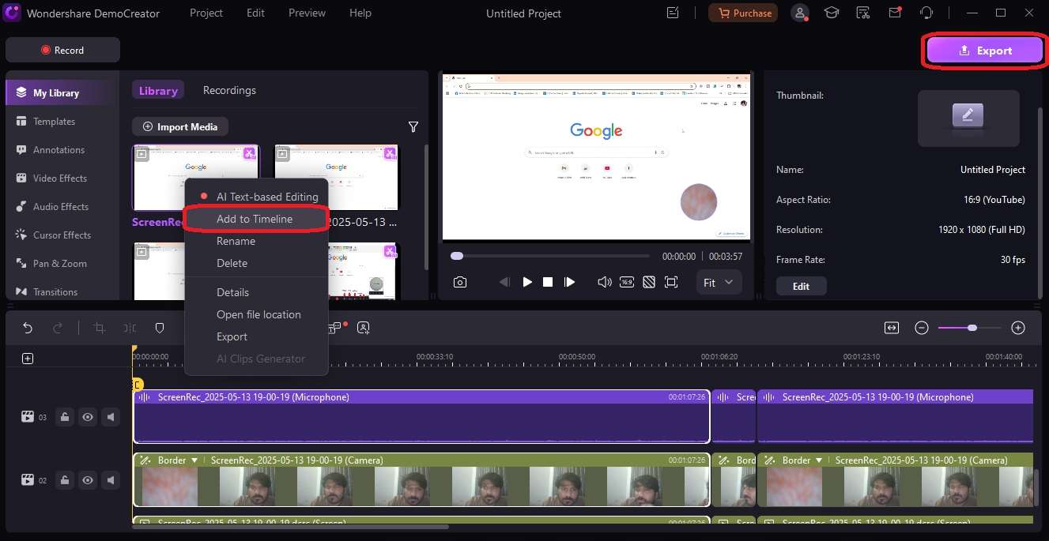Click the preview quality striped-square icon
Image resolution: width=1049 pixels, height=541 pixels.
point(649,282)
